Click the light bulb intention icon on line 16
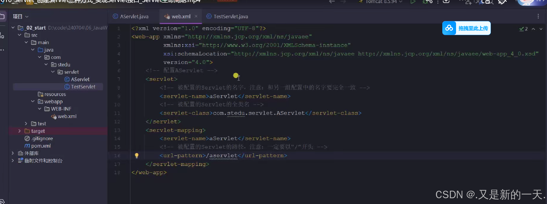This screenshot has width=547, height=204. [137, 156]
